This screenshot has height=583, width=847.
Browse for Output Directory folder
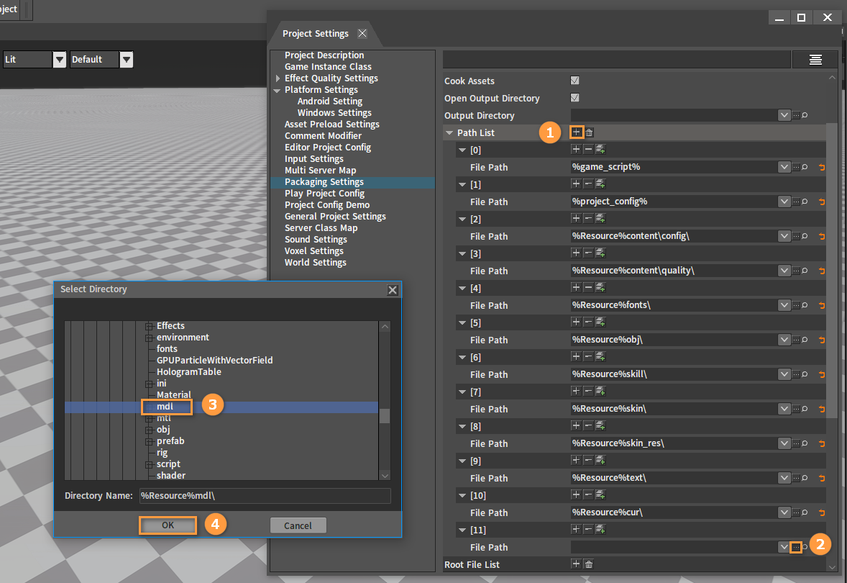point(796,115)
